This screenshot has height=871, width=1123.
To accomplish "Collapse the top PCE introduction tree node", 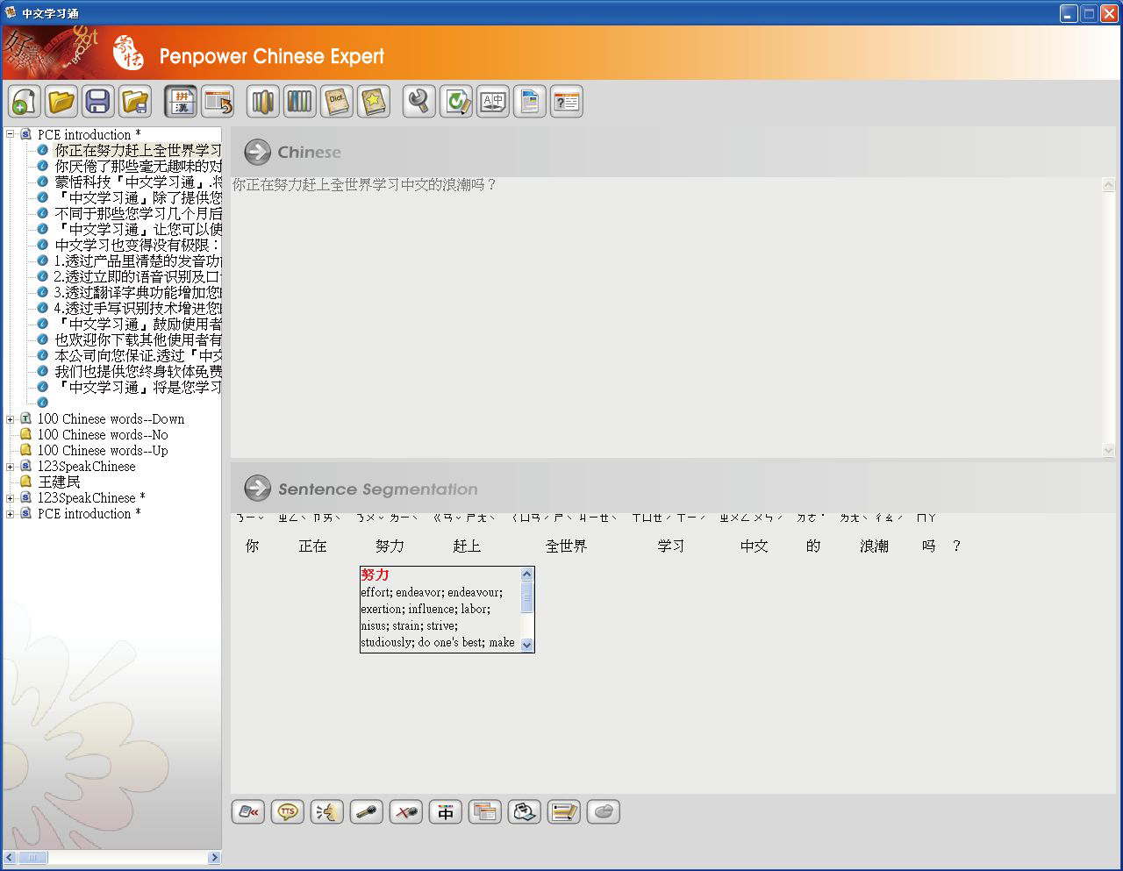I will (x=11, y=134).
